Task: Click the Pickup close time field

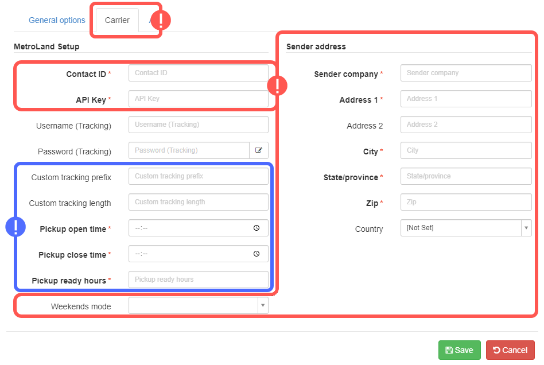Action: pyautogui.click(x=199, y=254)
